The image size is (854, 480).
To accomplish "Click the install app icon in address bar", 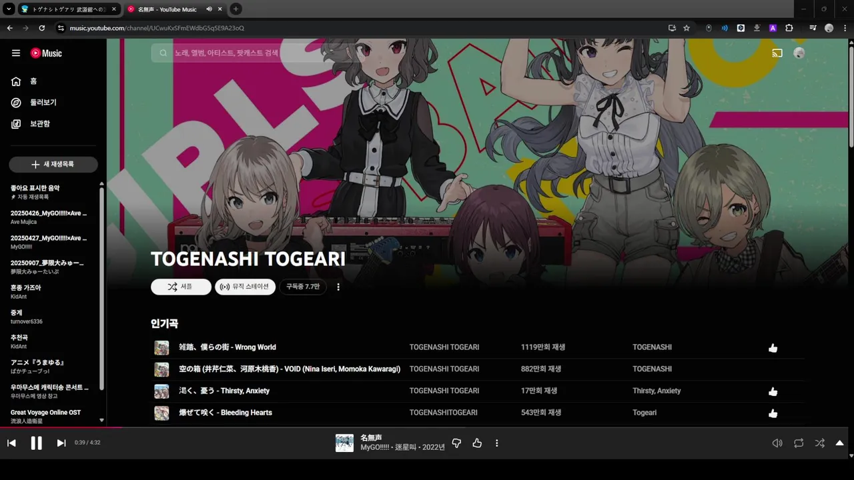I will (672, 28).
